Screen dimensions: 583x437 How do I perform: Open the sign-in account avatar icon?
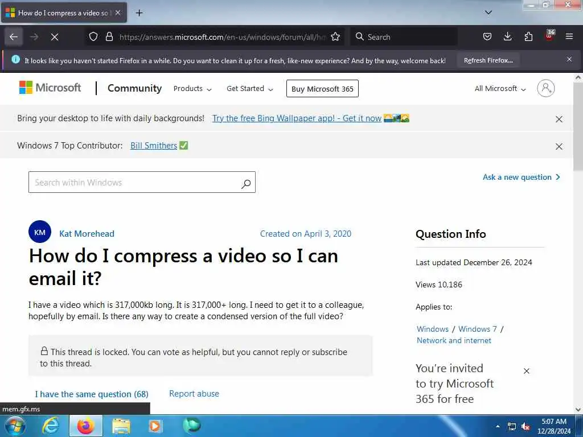pyautogui.click(x=546, y=88)
